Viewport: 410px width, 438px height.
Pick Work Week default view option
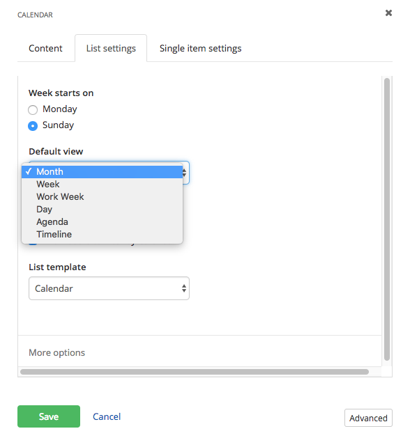coord(102,197)
